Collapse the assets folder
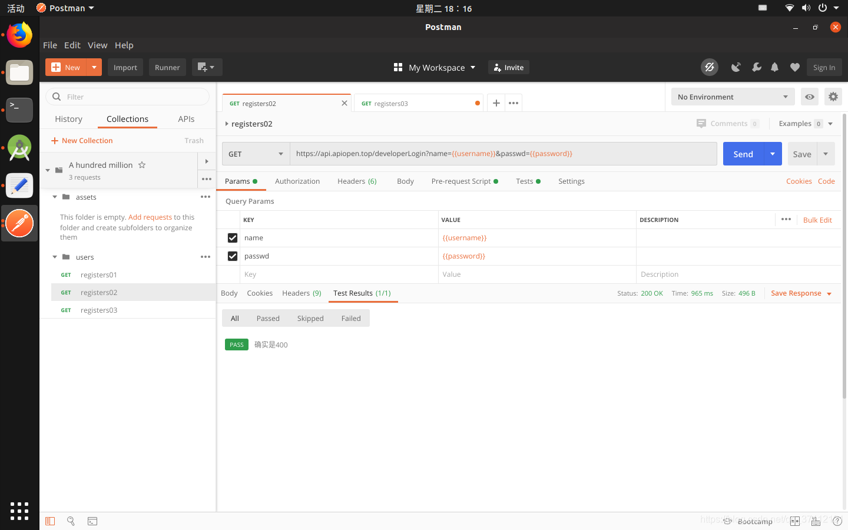This screenshot has width=848, height=530. 55,197
